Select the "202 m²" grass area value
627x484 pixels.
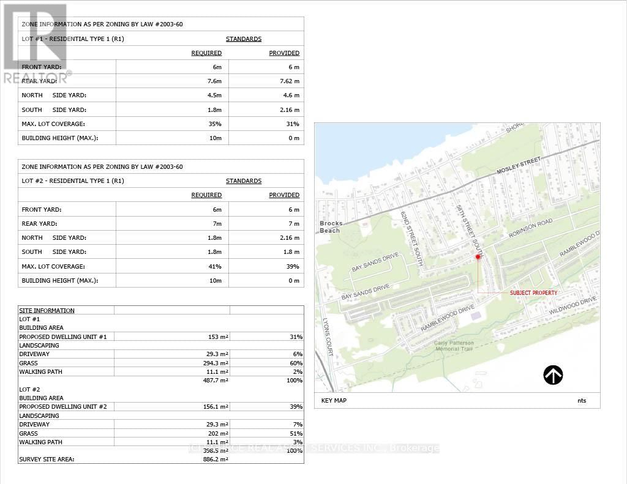coord(218,434)
